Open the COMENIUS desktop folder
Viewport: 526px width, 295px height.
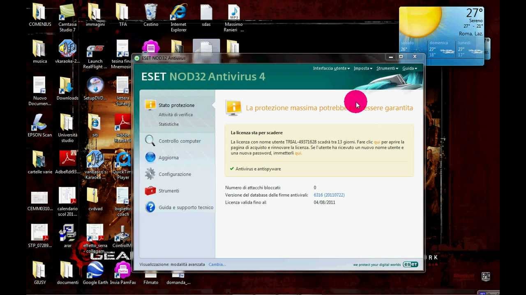40,16
